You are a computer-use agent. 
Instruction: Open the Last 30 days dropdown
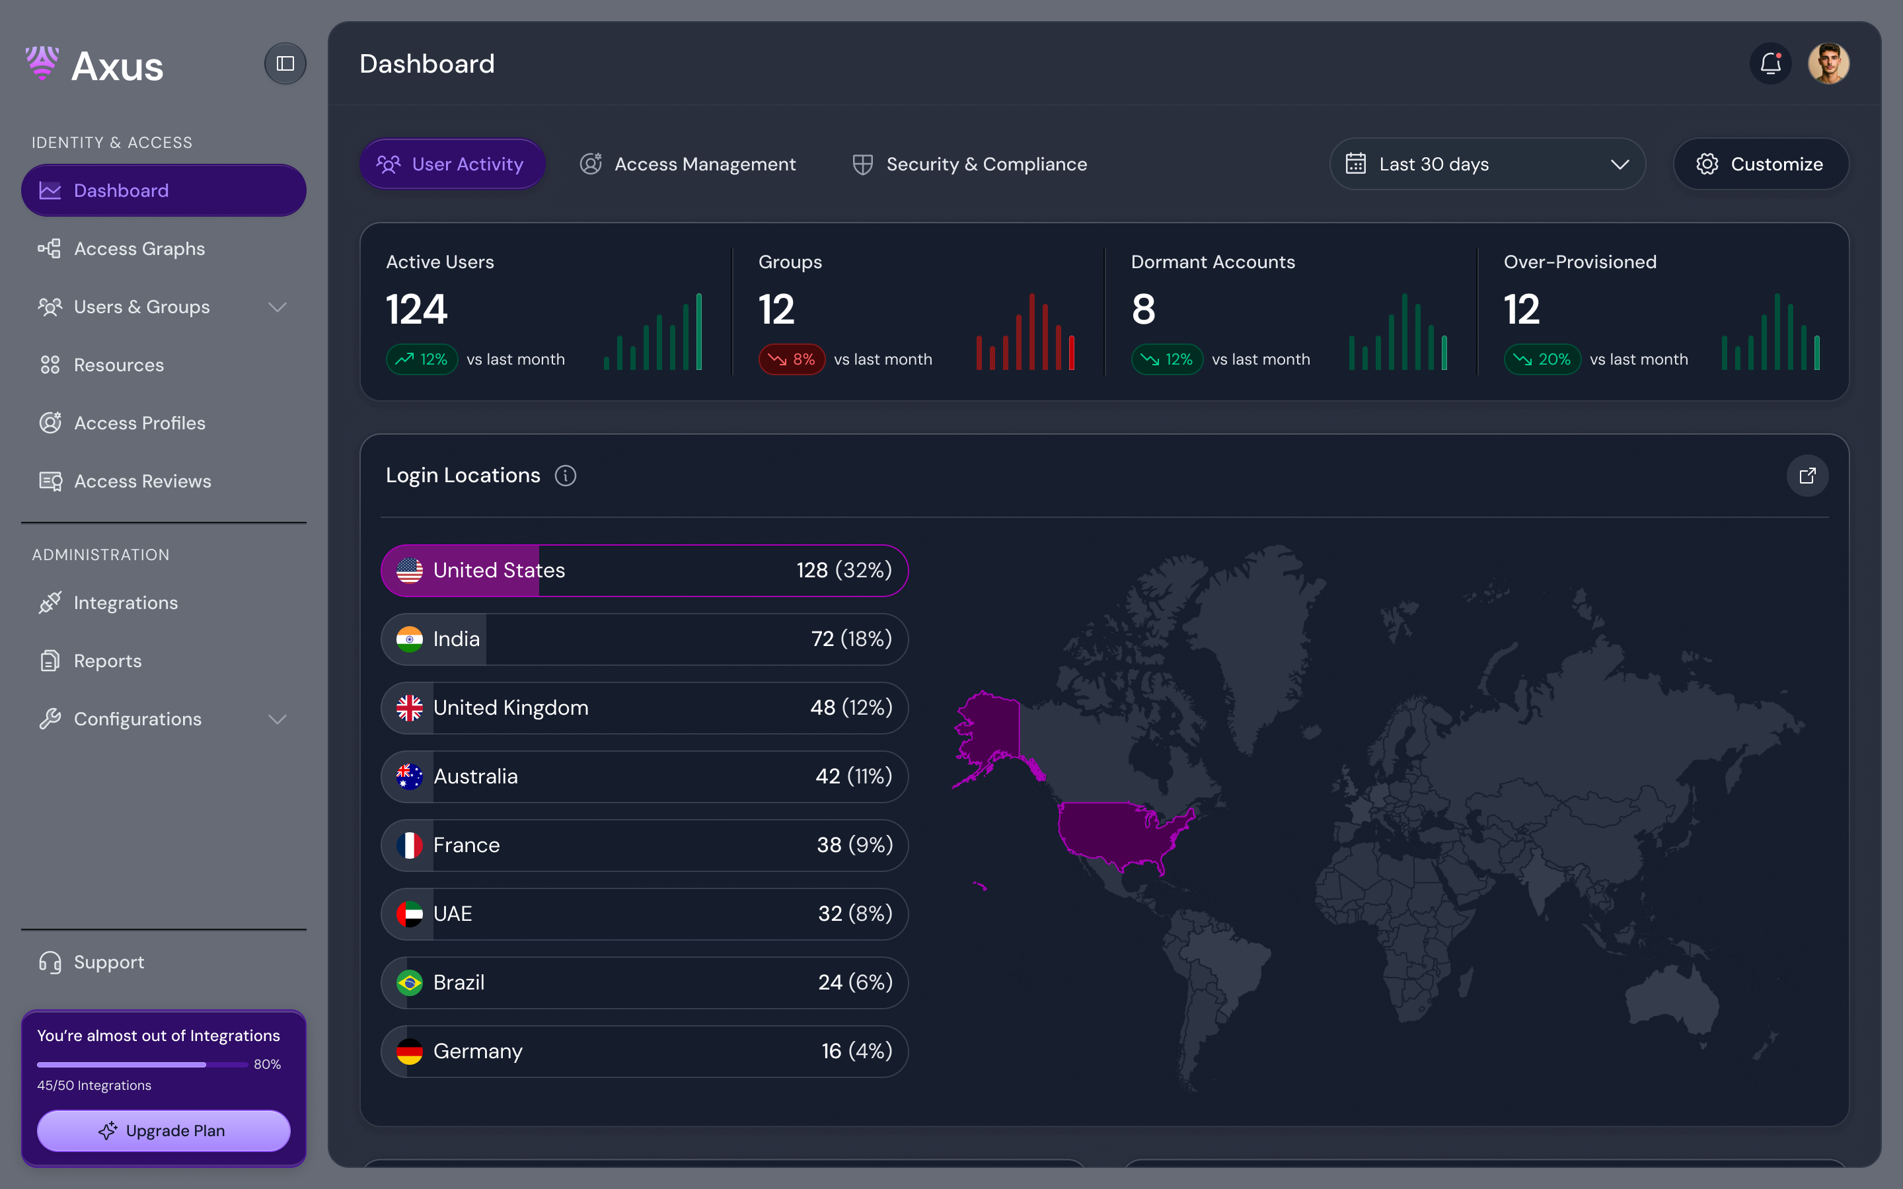tap(1486, 164)
